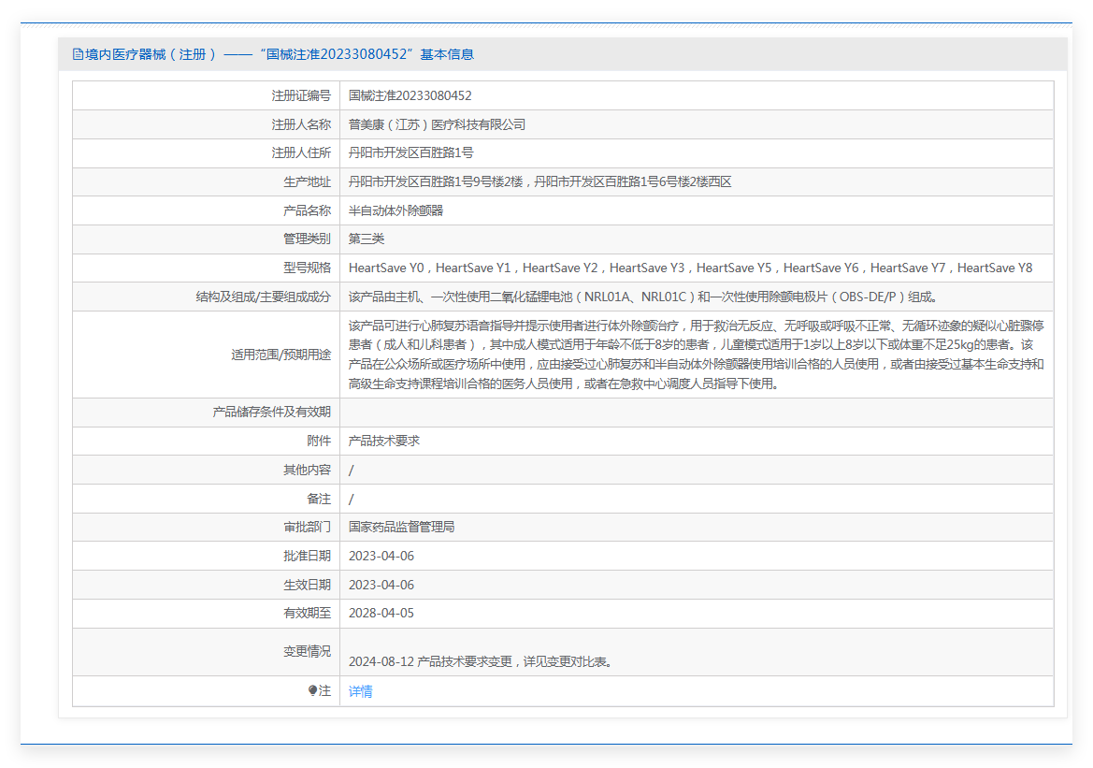Image resolution: width=1093 pixels, height=768 pixels.
Task: Click structure and composition description text
Action: click(642, 297)
